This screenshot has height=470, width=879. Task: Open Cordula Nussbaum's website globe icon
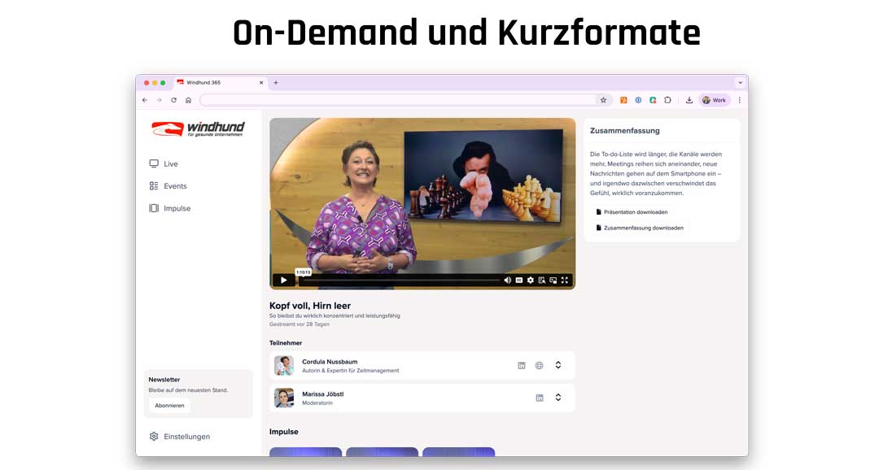(539, 365)
